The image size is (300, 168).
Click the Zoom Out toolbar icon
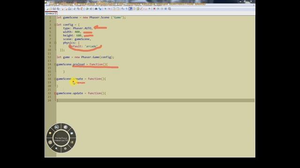[x=109, y=9]
